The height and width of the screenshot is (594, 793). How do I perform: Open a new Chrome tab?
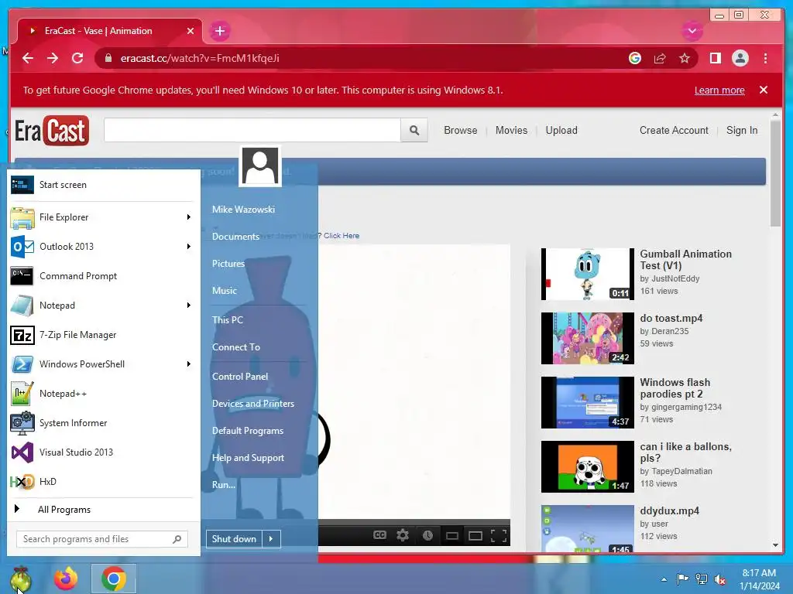click(219, 31)
